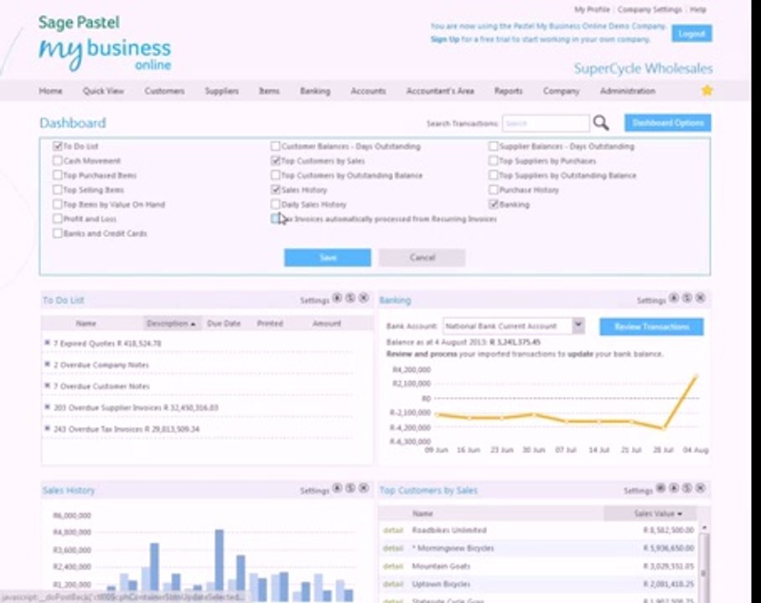Click the Dashboard Options button
Viewport: 761px width, 603px height.
tap(668, 123)
